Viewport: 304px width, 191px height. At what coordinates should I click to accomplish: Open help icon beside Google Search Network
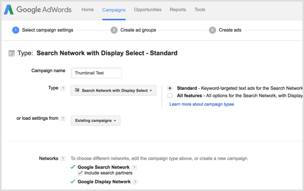(134, 167)
